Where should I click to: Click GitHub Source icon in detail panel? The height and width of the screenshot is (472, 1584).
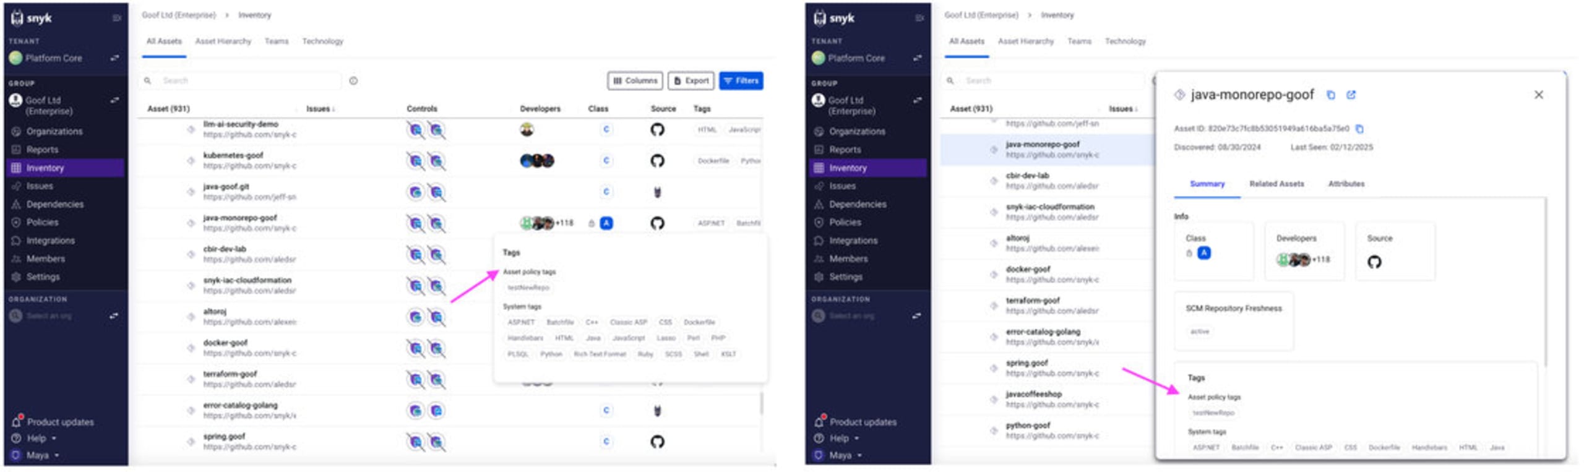pyautogui.click(x=1374, y=262)
